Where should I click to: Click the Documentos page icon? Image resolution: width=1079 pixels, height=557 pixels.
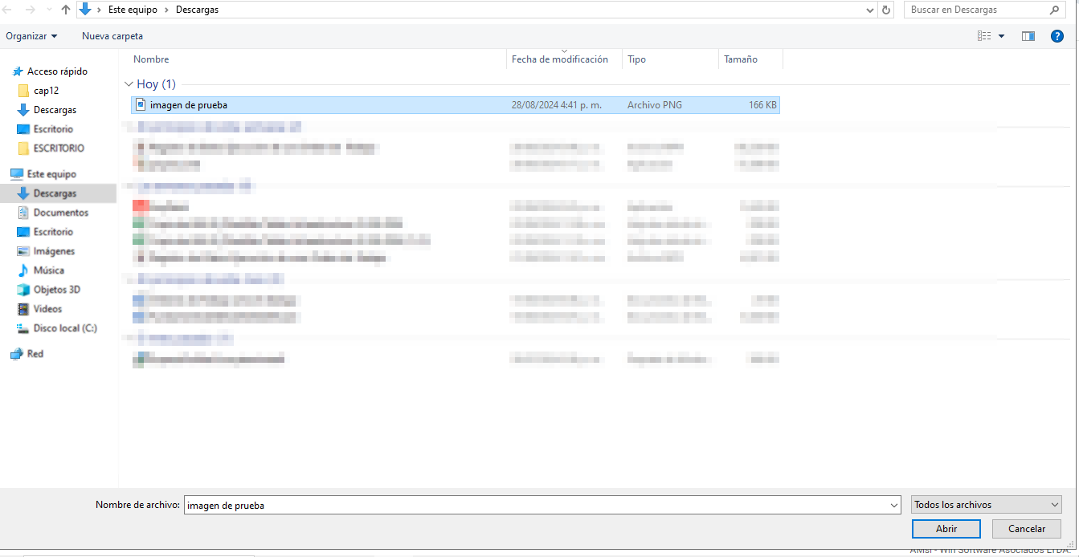tap(23, 213)
